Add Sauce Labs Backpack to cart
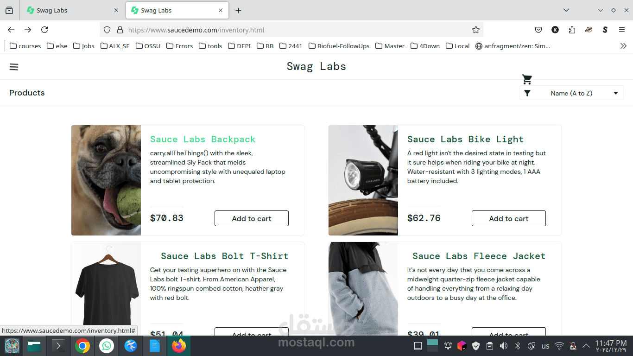The height and width of the screenshot is (356, 633). pos(252,218)
